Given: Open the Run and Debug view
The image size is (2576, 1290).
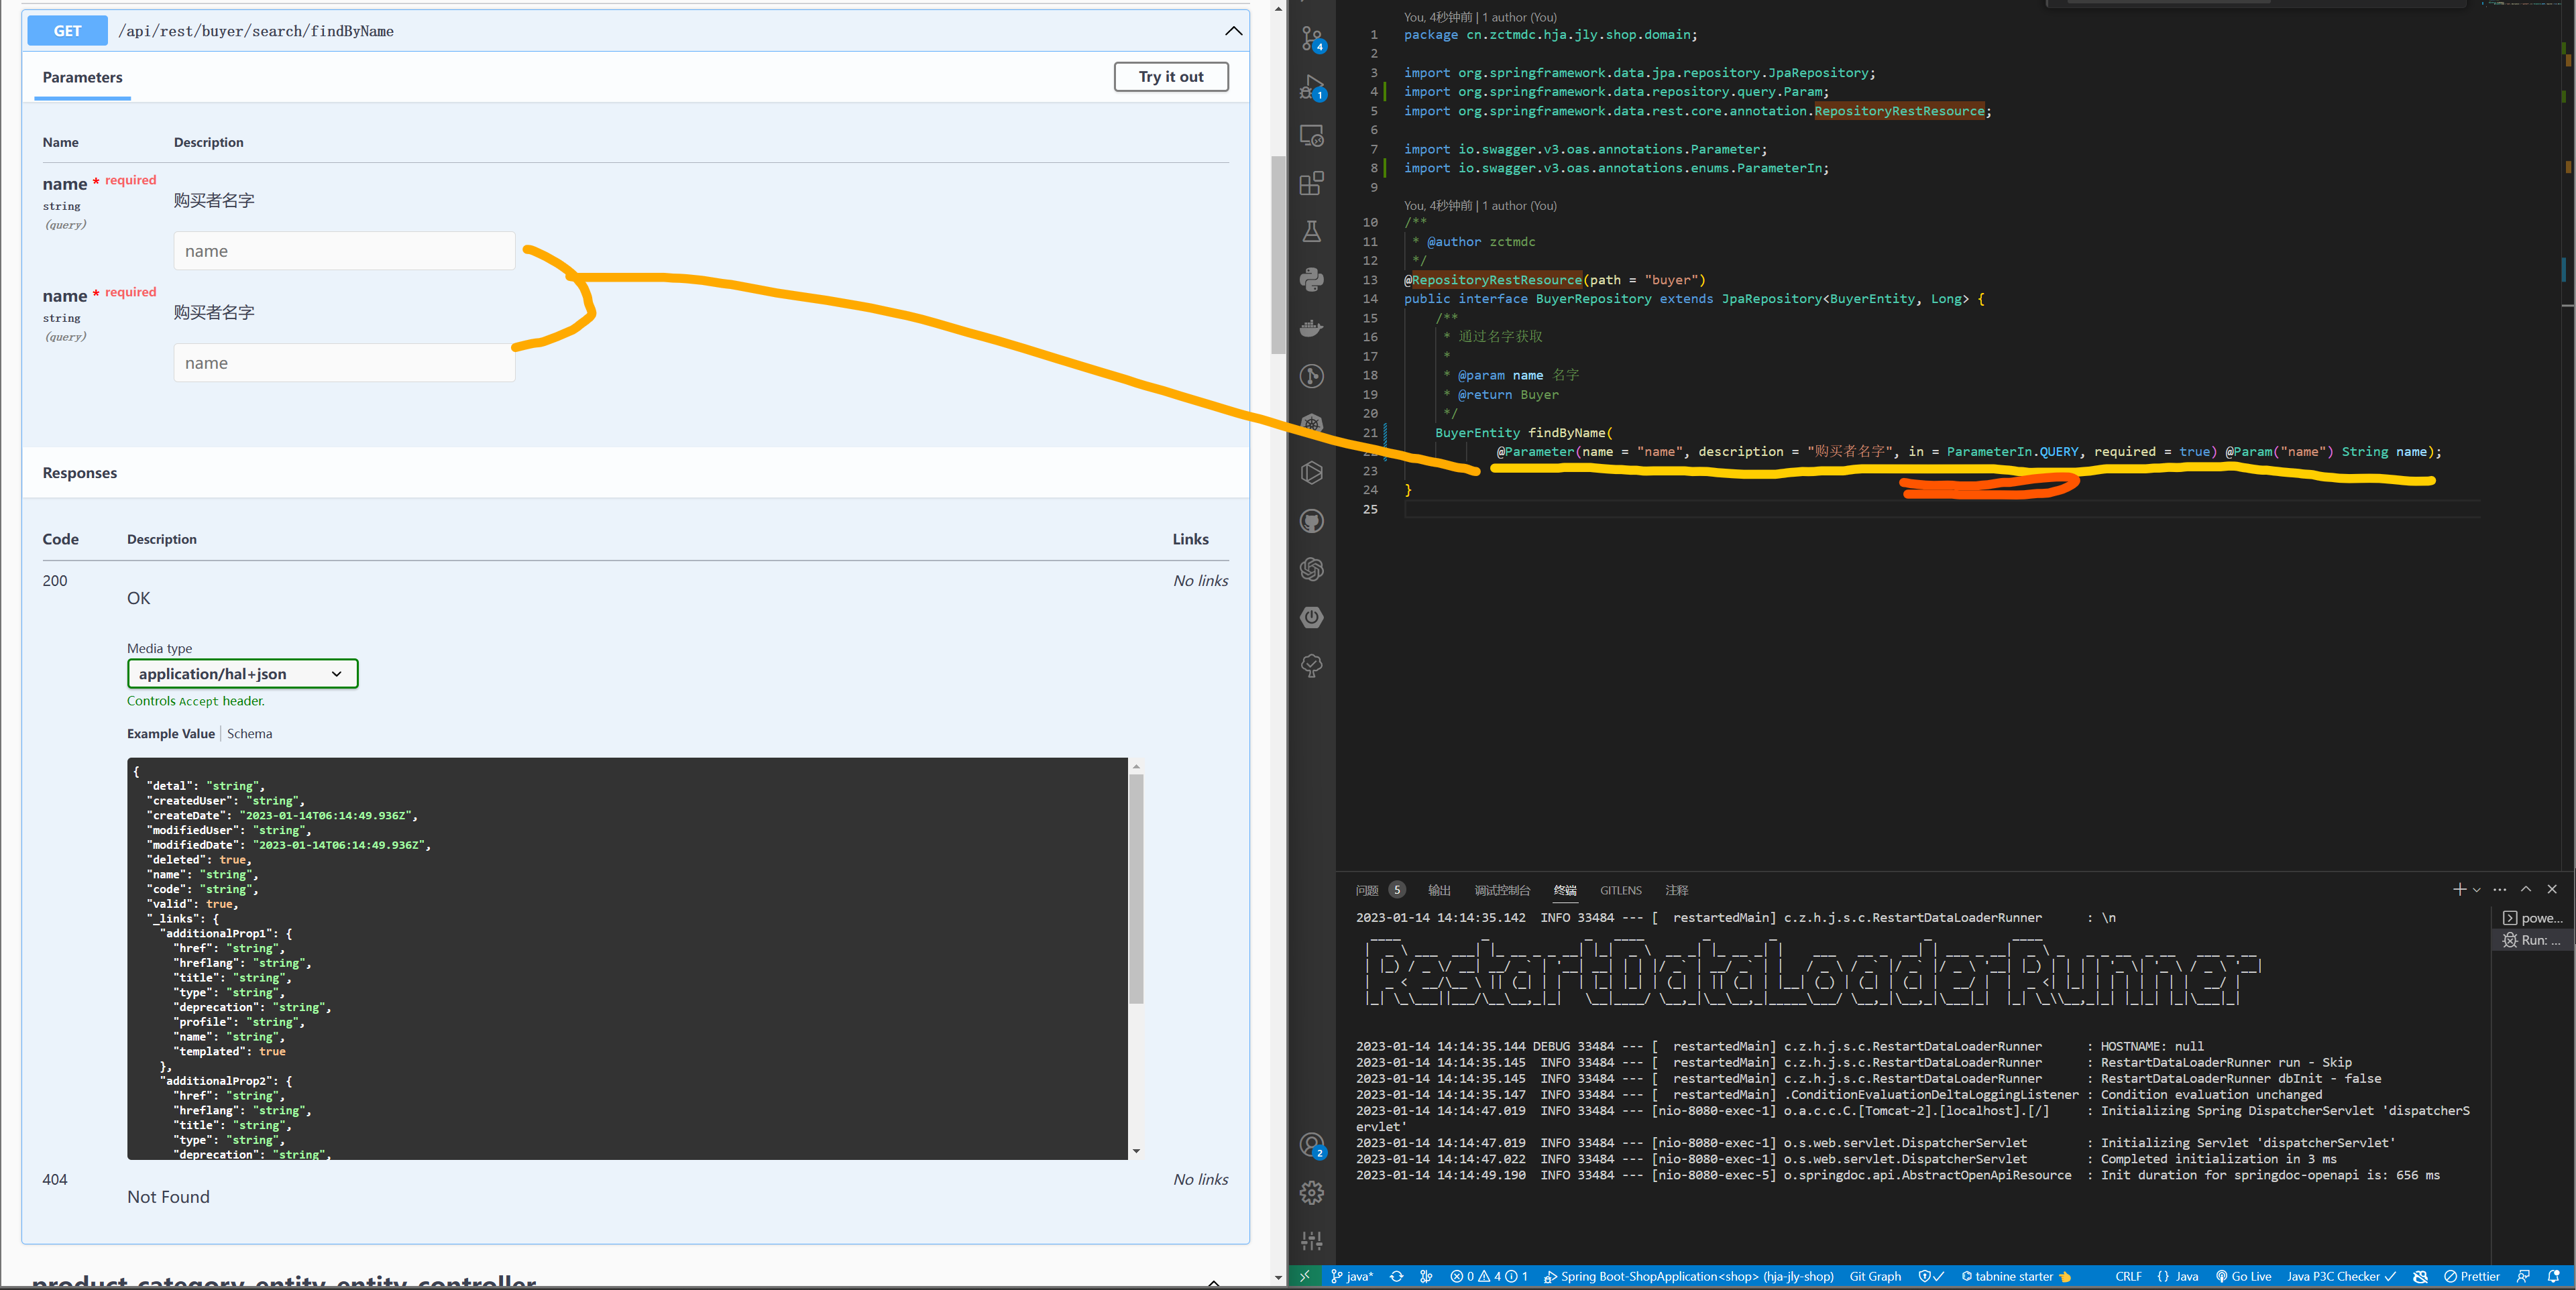Looking at the screenshot, I should coord(1311,87).
